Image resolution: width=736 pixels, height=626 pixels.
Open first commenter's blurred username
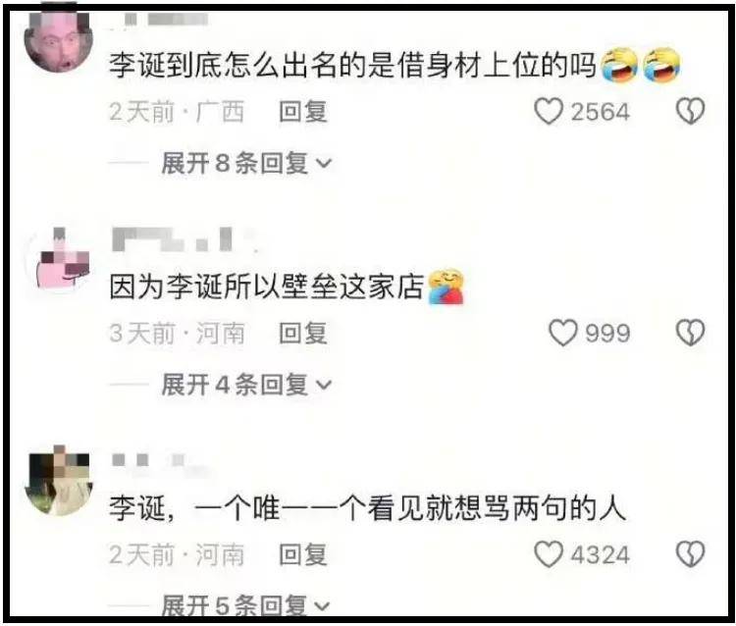[160, 20]
